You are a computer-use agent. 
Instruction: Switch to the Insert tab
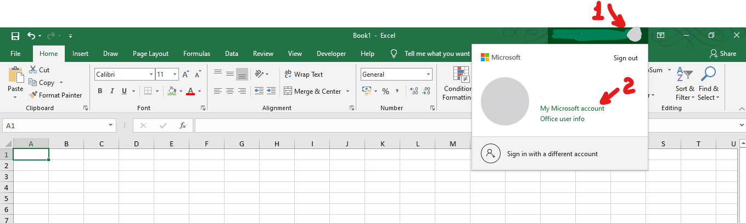coord(81,54)
